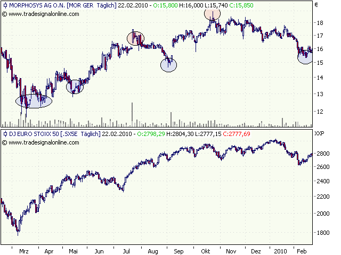Click the 2400 index axis label
The height and width of the screenshot is (255, 341).
click(x=323, y=181)
